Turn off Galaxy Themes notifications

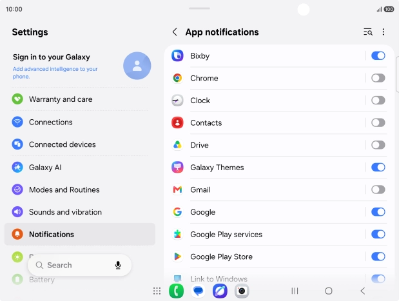(x=378, y=168)
